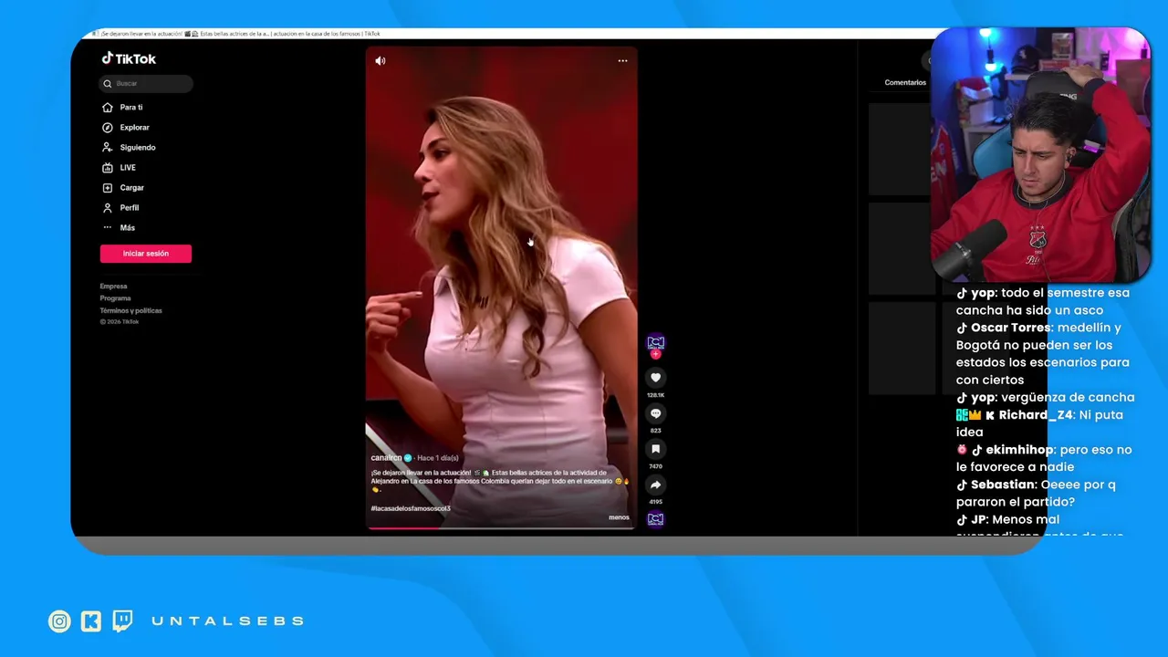Open comments via speech bubble icon

pyautogui.click(x=655, y=413)
